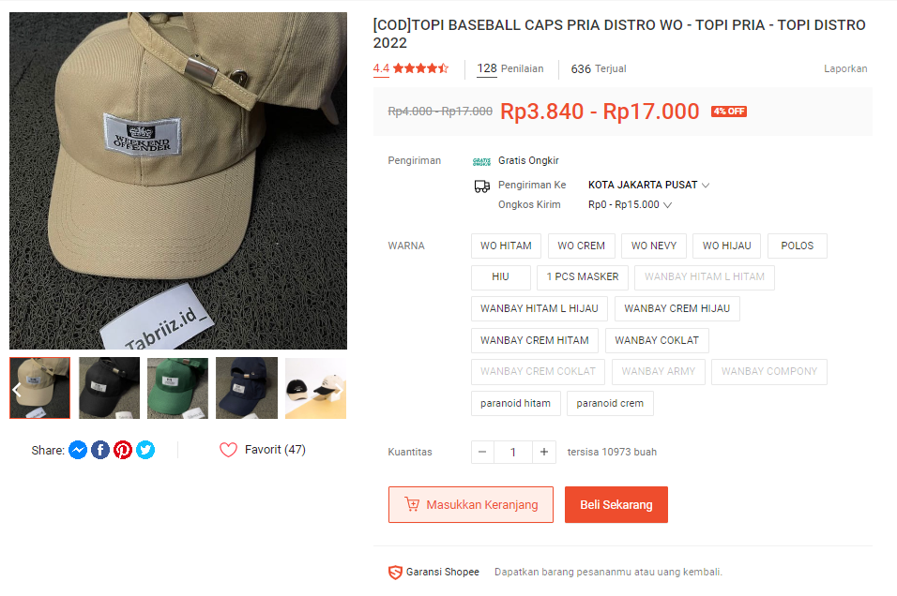The height and width of the screenshot is (596, 897).
Task: Choose WANBAY CREM HIJAU variant
Action: (677, 308)
